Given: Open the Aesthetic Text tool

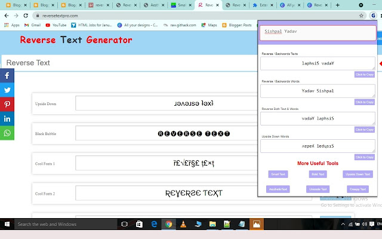Looking at the screenshot, I should click(278, 189).
